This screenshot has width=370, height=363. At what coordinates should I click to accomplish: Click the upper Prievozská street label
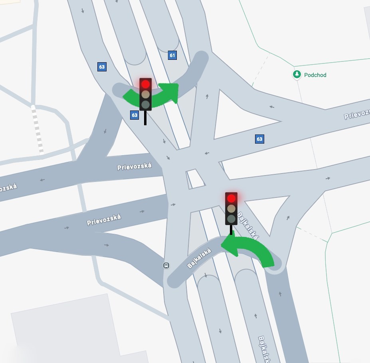[134, 166]
